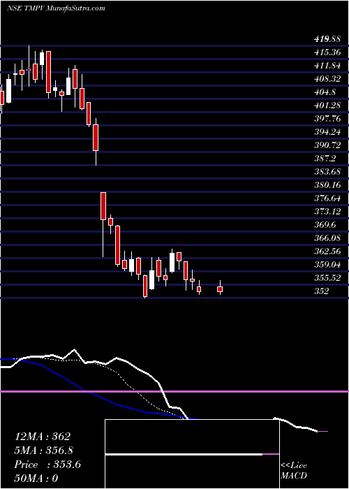Select the 401.28 price level label
The width and height of the screenshot is (349, 489).
tap(327, 105)
